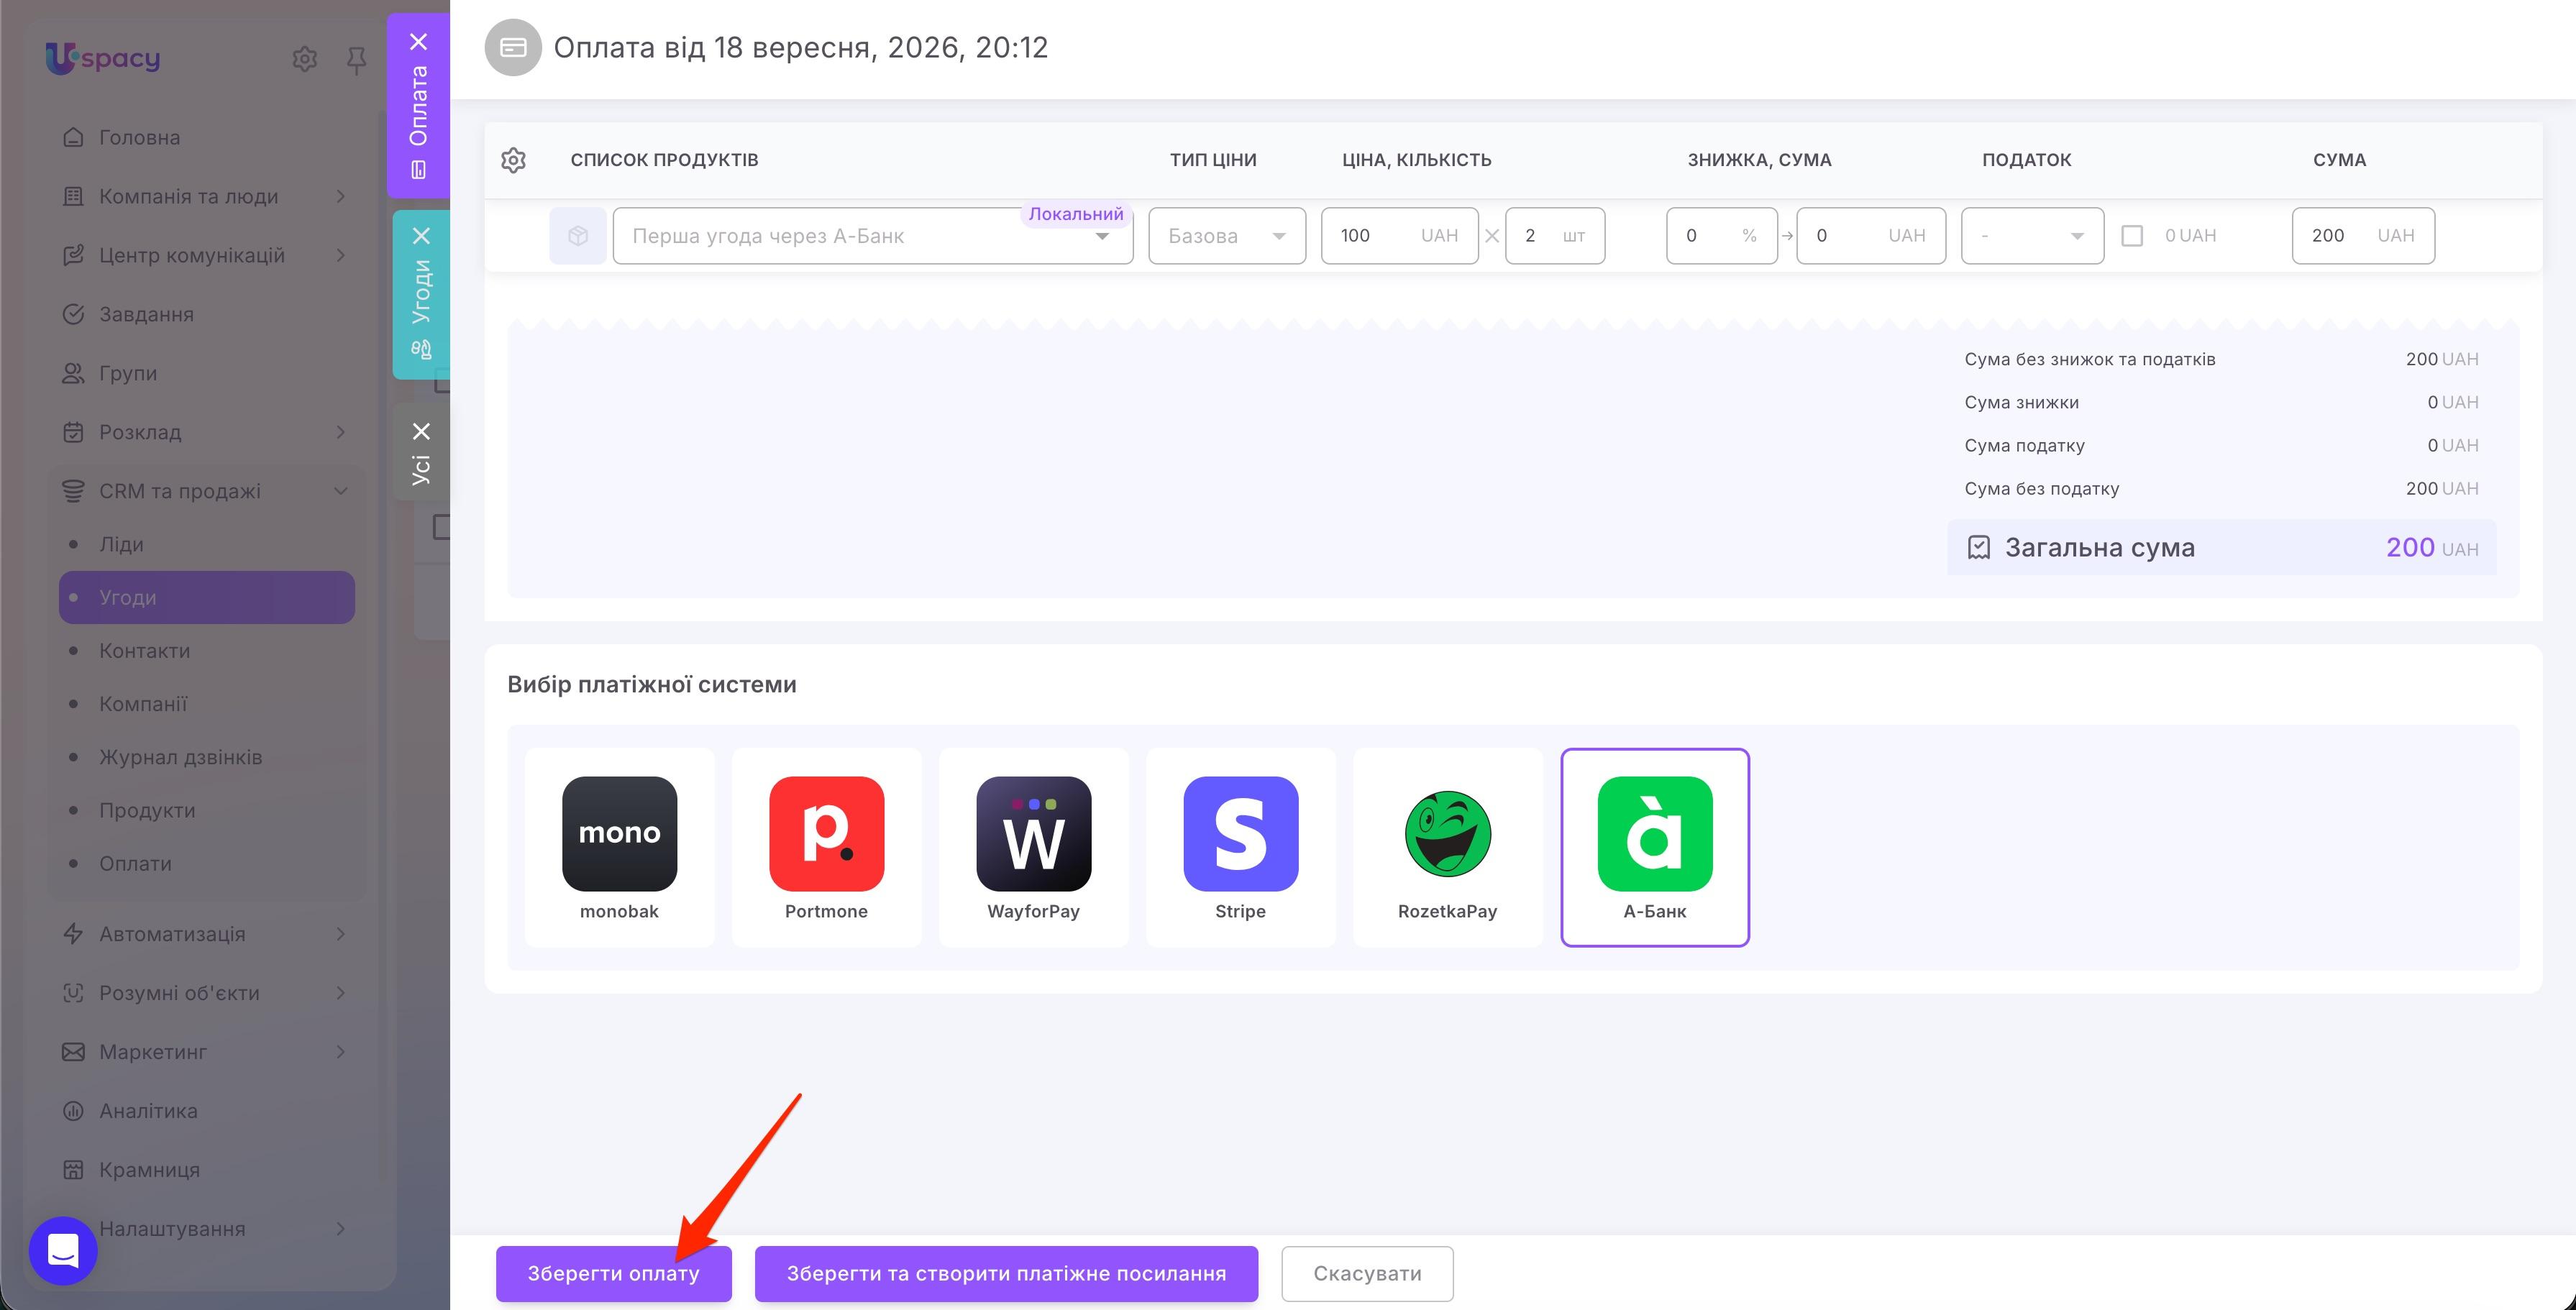Select the monobak payment system icon
Screen dimensions: 2576x1310
[619, 833]
